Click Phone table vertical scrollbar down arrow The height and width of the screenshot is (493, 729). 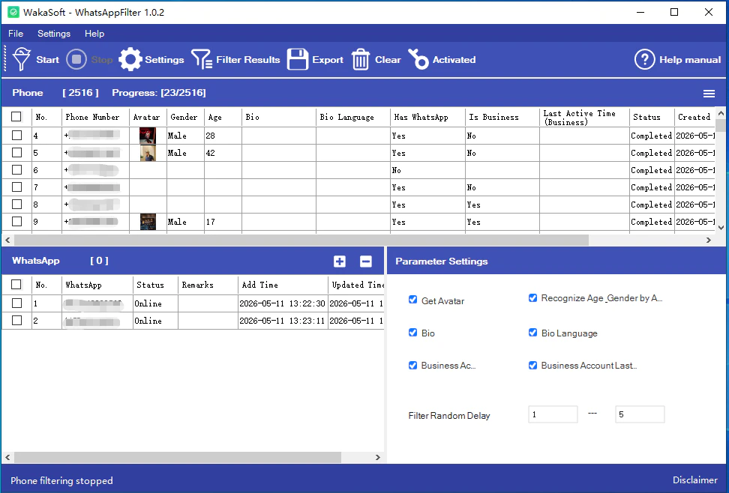pos(721,227)
